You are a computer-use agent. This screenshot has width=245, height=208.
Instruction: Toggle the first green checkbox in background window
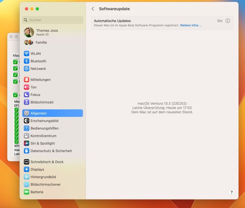click(15, 62)
